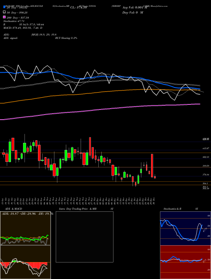Click the 'BUY Slowing @ 2%' signal text
The width and height of the screenshot is (211, 279).
(x=66, y=38)
